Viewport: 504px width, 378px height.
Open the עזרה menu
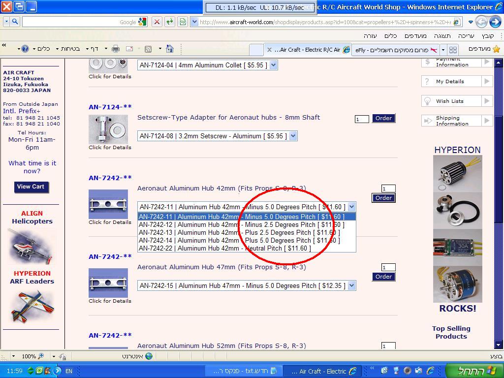370,35
